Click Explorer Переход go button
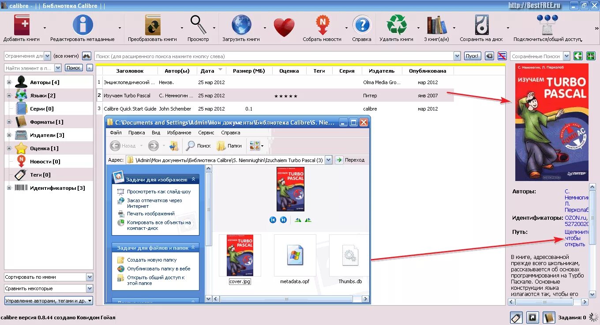600x325 pixels. (x=351, y=160)
